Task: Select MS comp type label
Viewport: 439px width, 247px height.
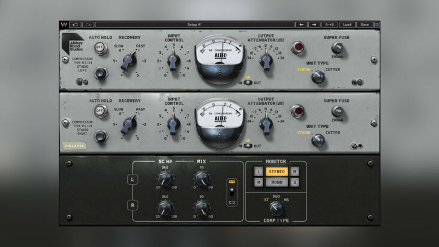Action: [x=287, y=200]
